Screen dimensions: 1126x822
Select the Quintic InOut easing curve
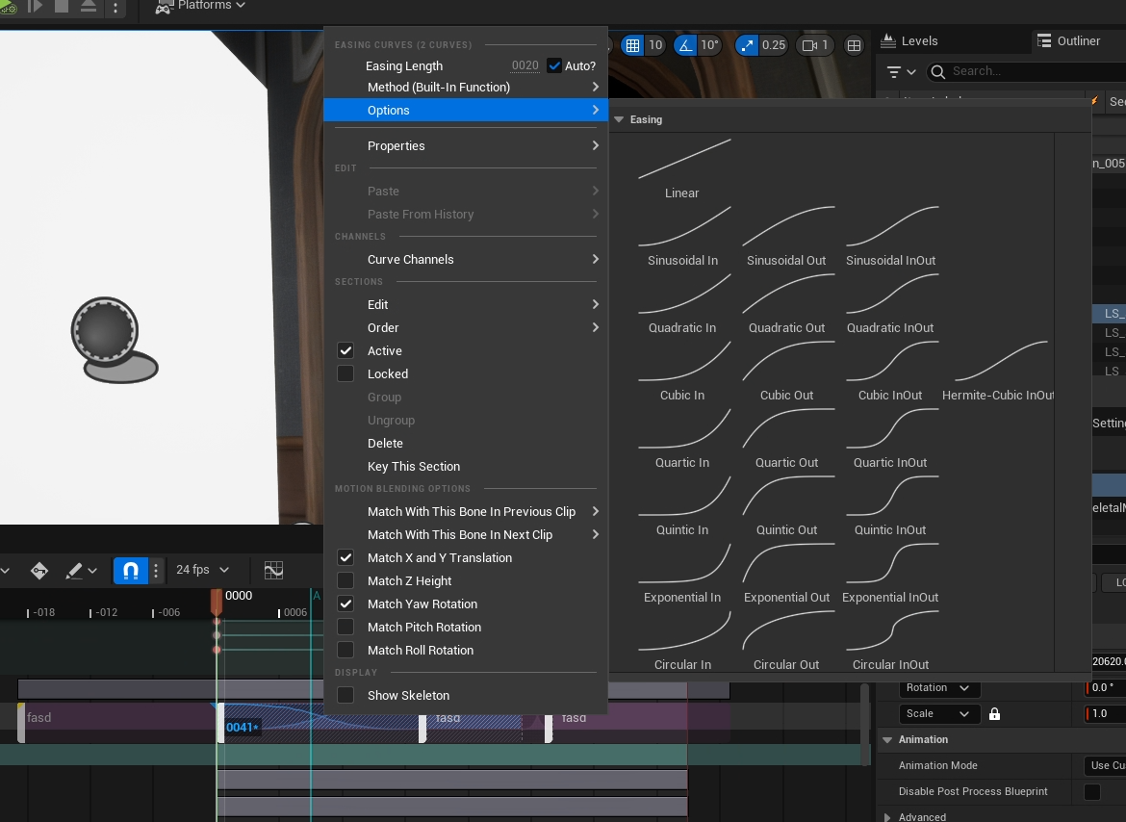(890, 507)
